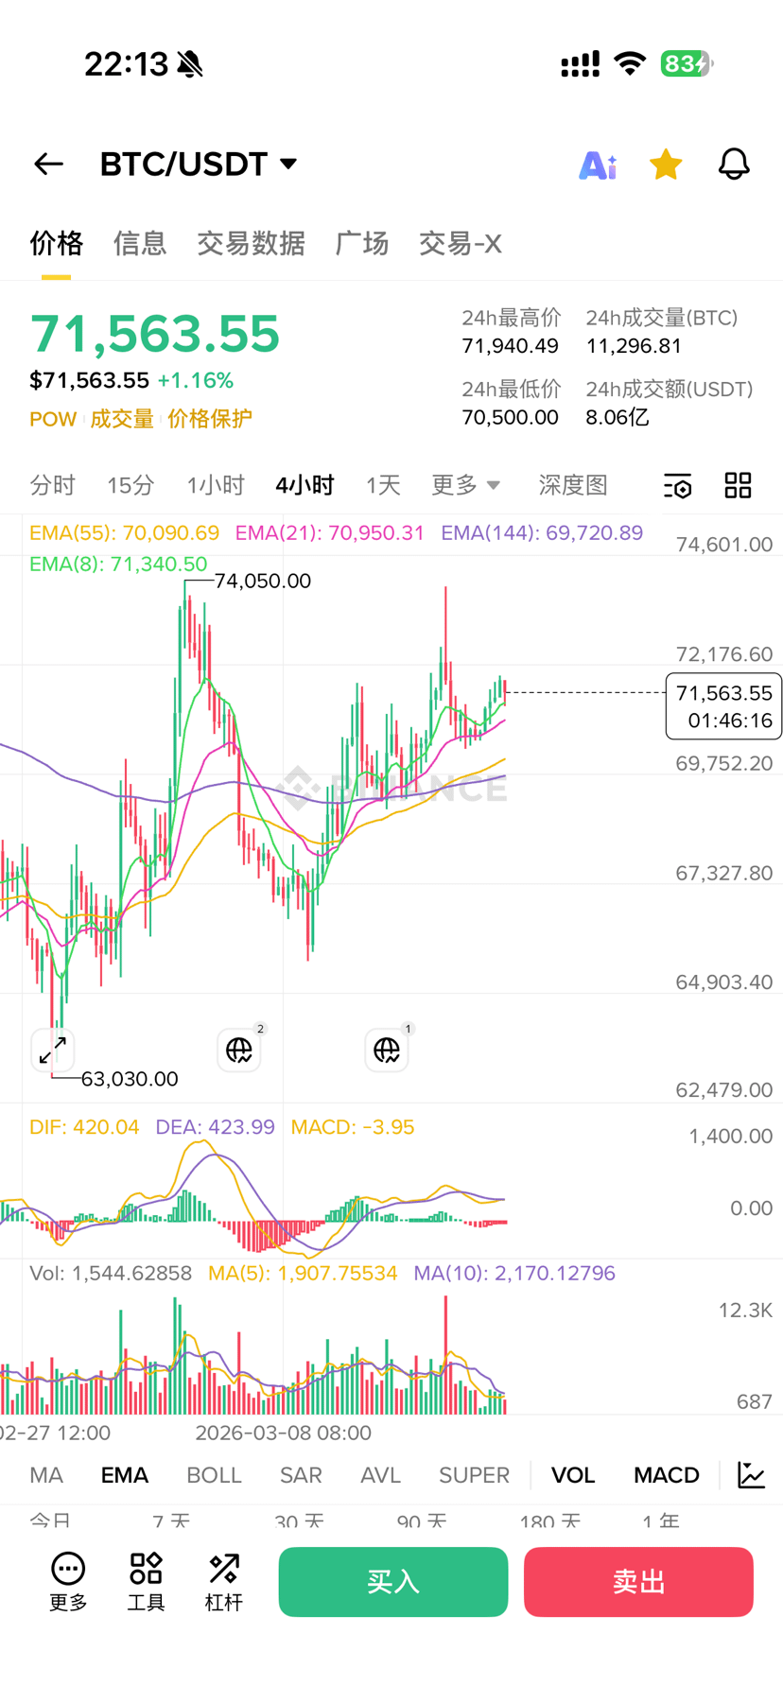
Task: Switch to the 广场 tab
Action: click(x=362, y=243)
